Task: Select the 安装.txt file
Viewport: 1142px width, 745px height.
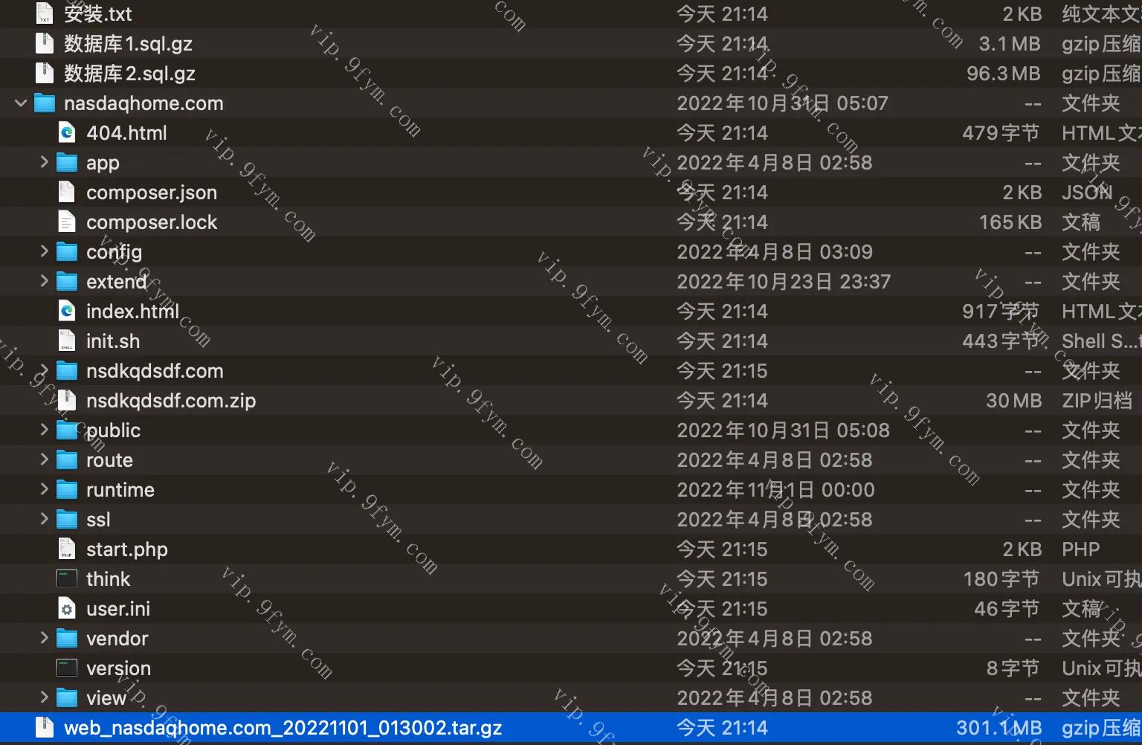Action: [97, 14]
